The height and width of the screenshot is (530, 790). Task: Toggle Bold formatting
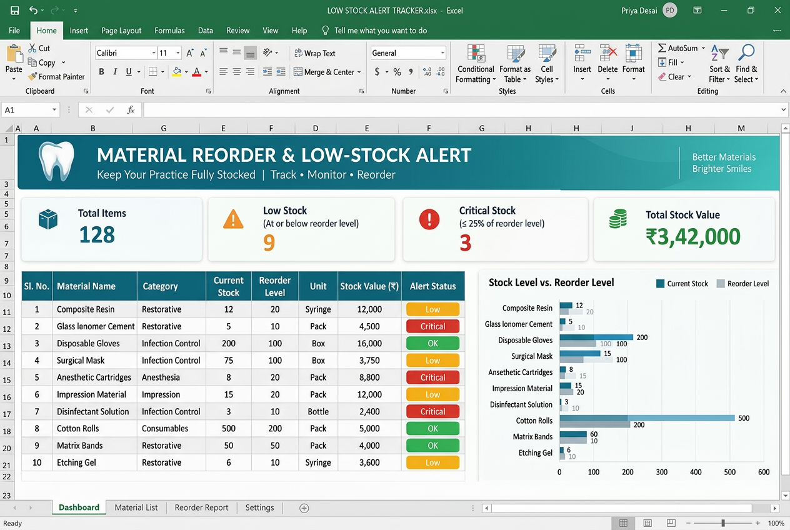click(101, 72)
